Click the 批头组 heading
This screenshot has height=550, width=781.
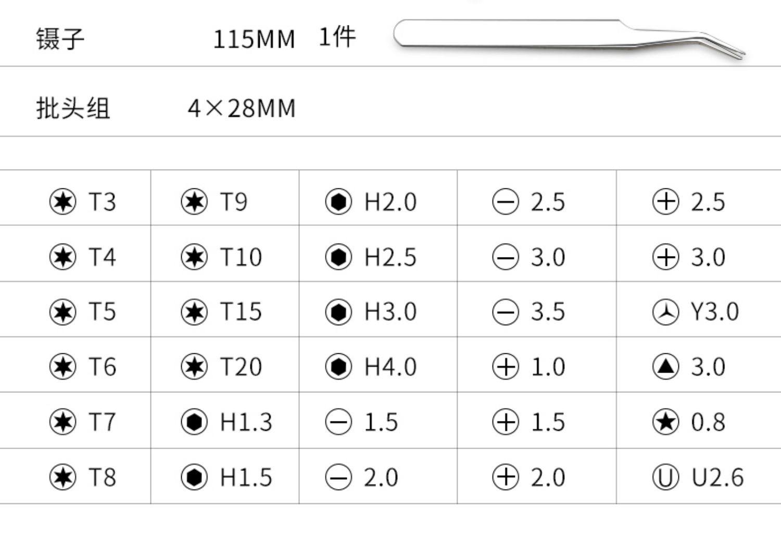(73, 109)
